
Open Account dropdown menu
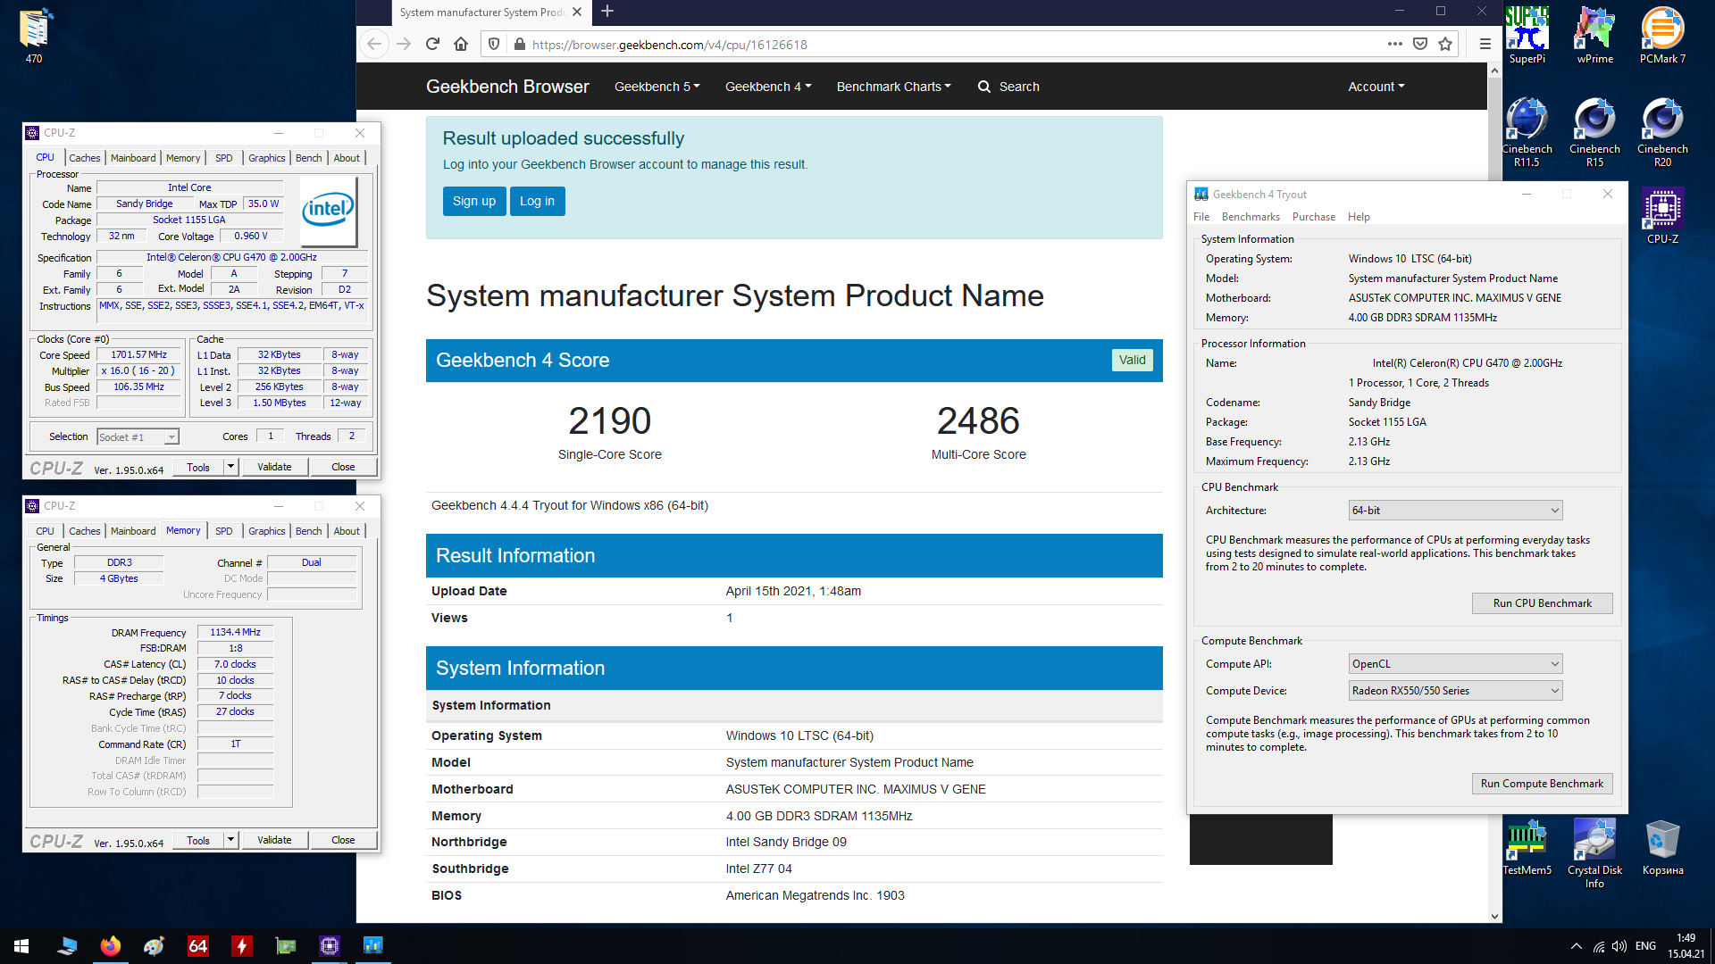click(x=1376, y=87)
